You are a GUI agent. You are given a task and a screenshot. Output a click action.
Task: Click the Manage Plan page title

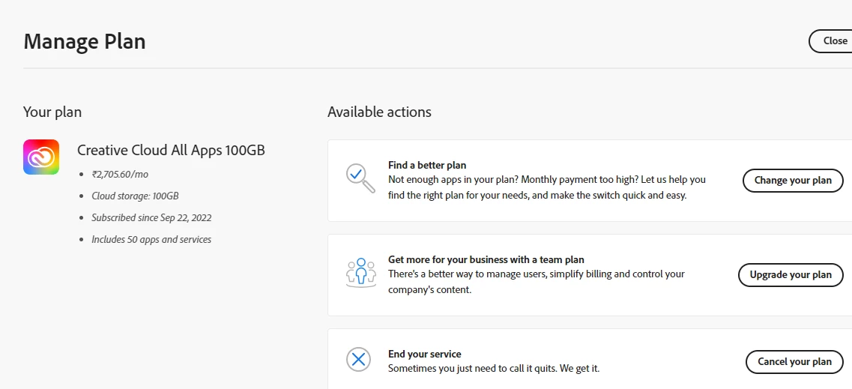(x=85, y=41)
